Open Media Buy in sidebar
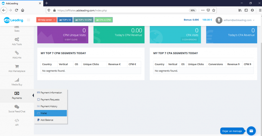 coord(17,82)
